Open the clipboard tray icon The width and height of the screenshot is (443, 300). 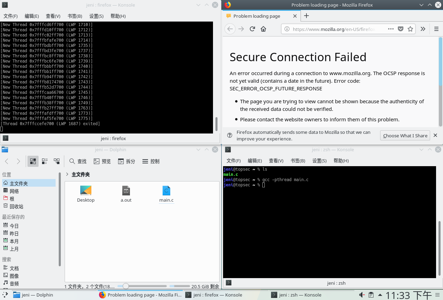pos(371,295)
